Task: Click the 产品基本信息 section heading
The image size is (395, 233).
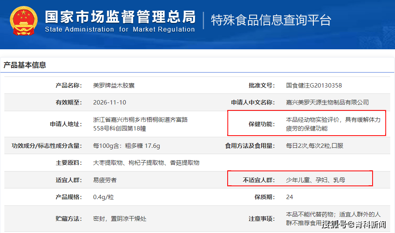Action: (x=25, y=65)
